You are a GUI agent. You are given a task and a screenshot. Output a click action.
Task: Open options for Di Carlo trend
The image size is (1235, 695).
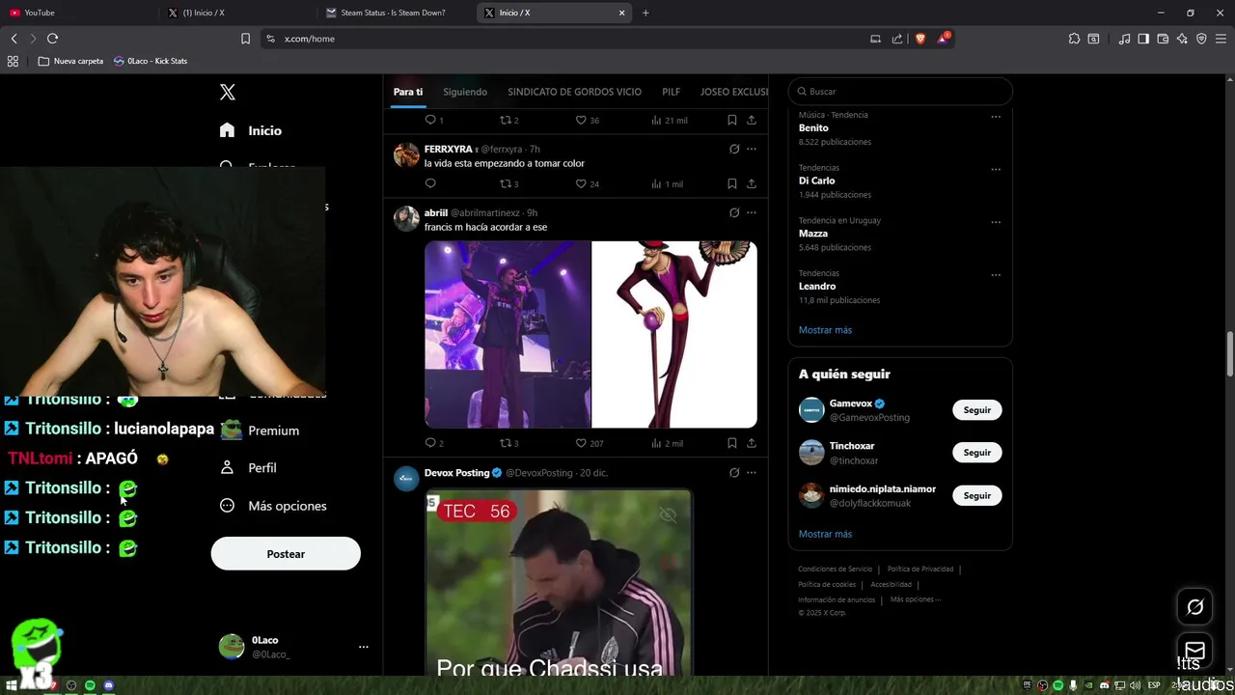996,170
